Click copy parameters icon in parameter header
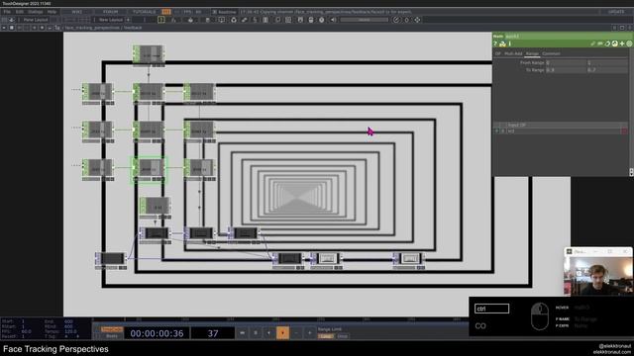This screenshot has height=356, width=634. coord(607,44)
